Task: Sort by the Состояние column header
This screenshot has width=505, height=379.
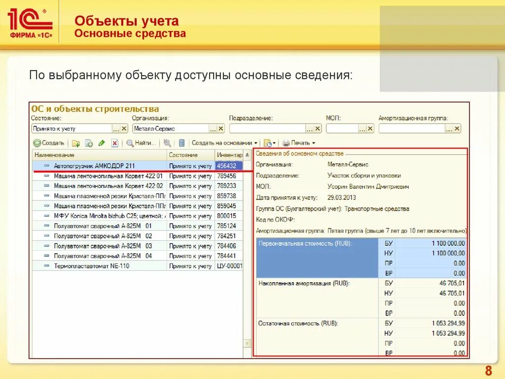Action: 190,154
